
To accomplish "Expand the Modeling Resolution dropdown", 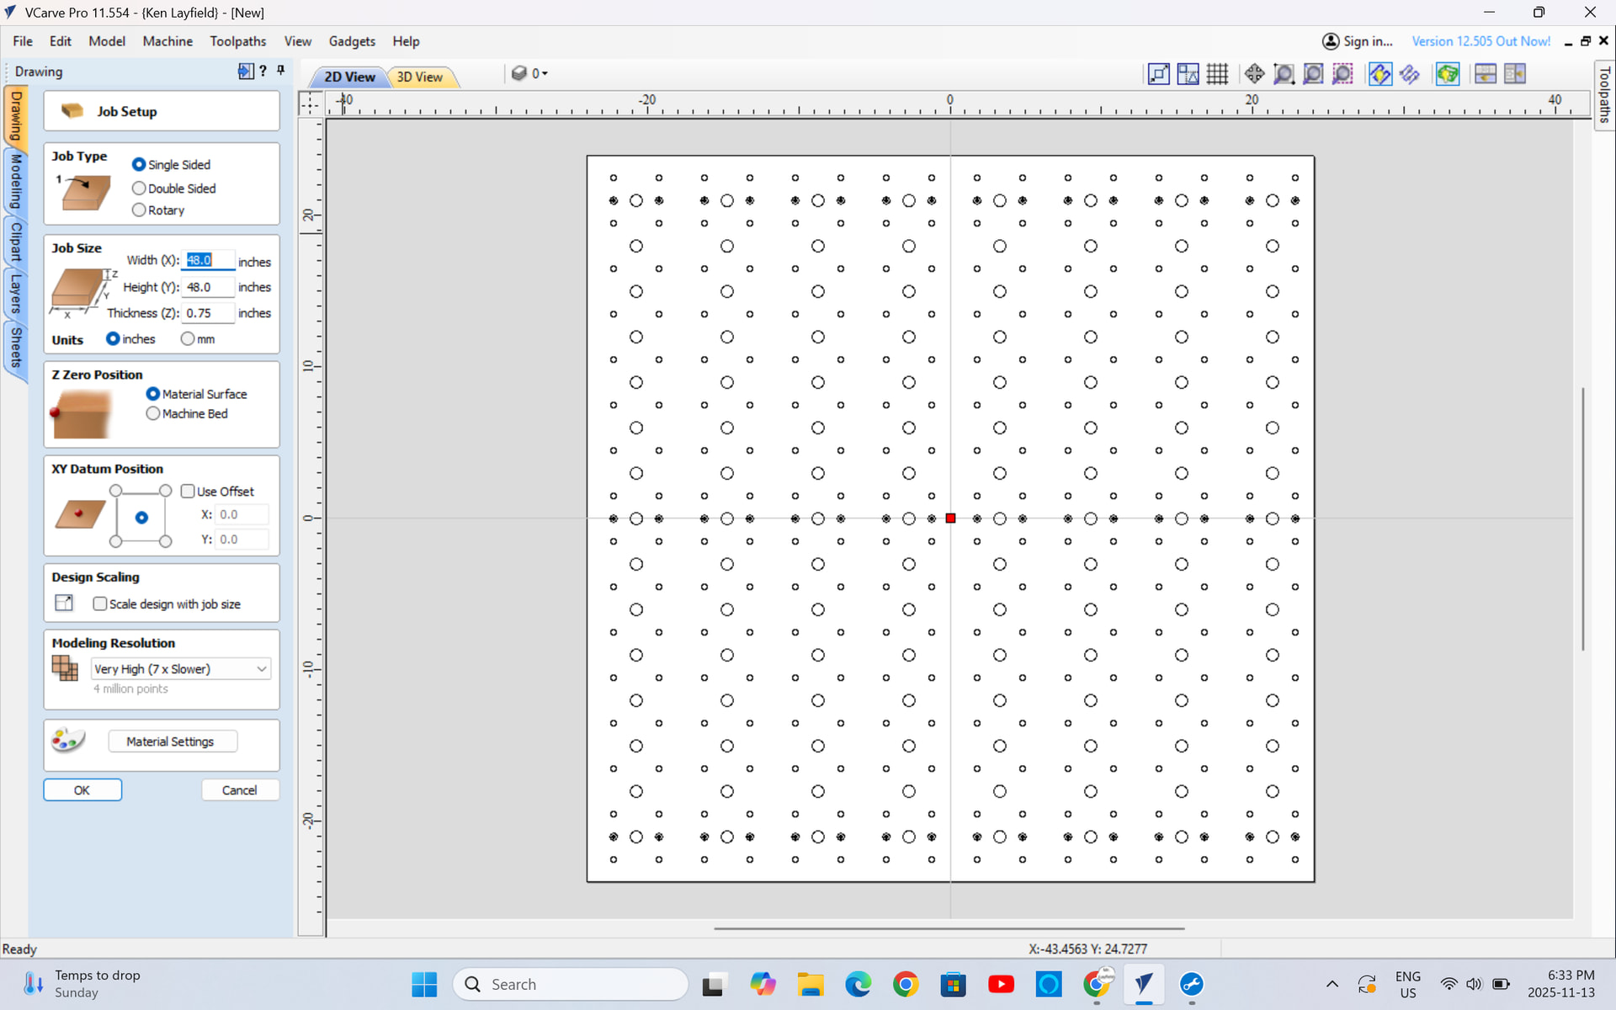I will (262, 669).
